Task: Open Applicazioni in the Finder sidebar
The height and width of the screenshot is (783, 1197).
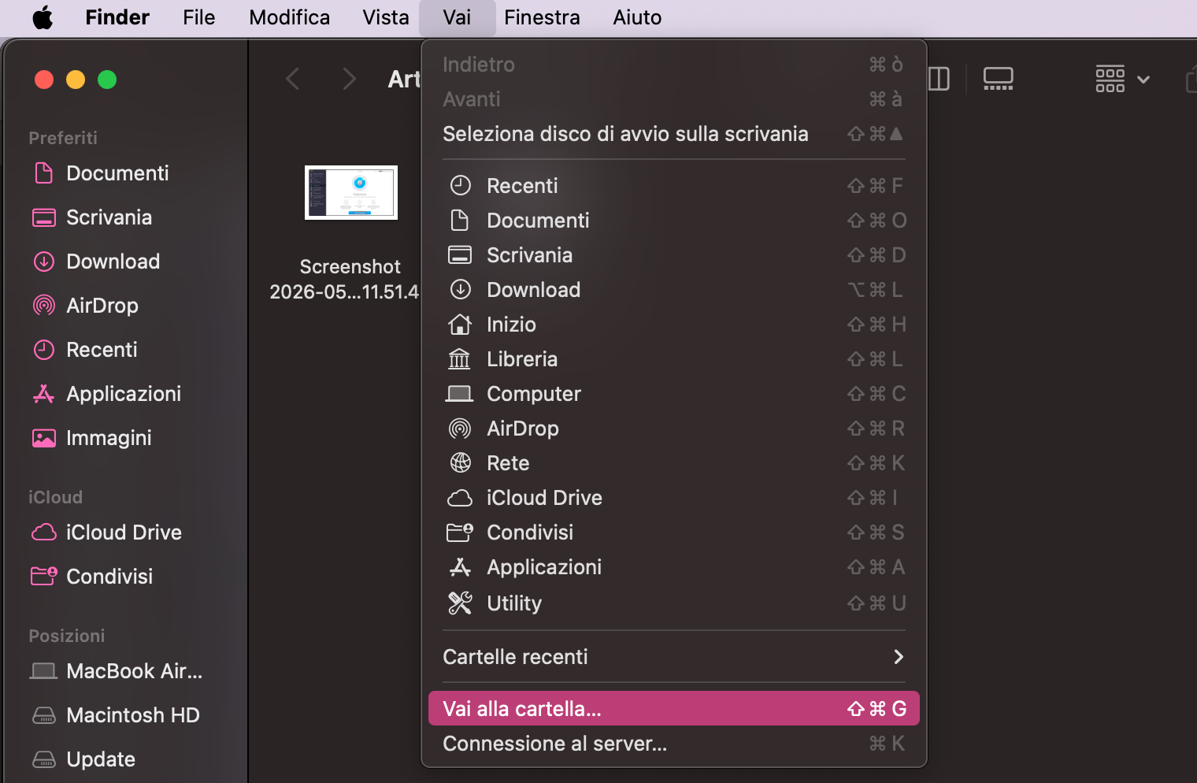Action: coord(124,394)
